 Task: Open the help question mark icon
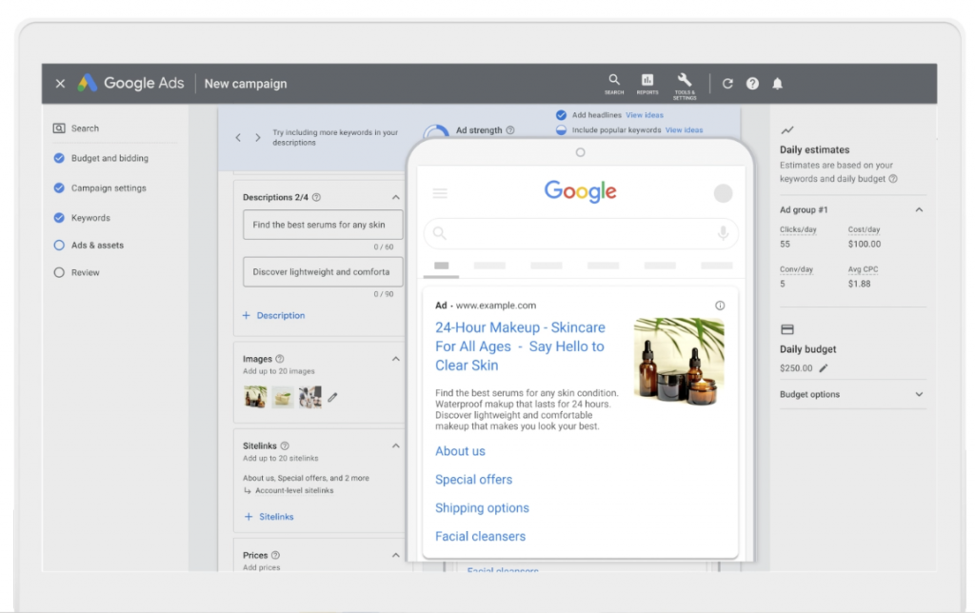pyautogui.click(x=752, y=84)
